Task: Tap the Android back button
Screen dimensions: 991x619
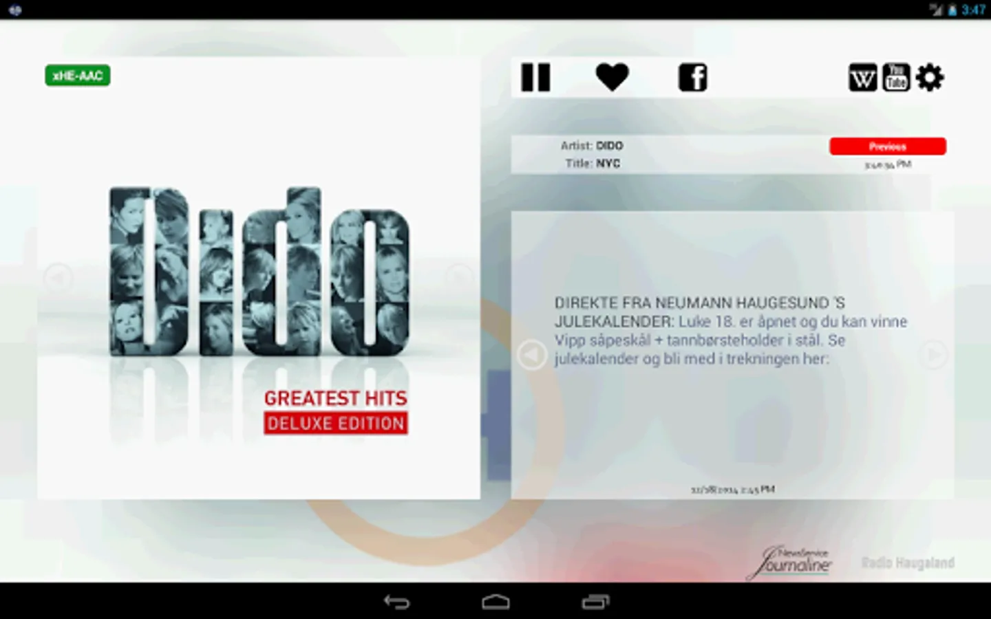Action: [396, 602]
